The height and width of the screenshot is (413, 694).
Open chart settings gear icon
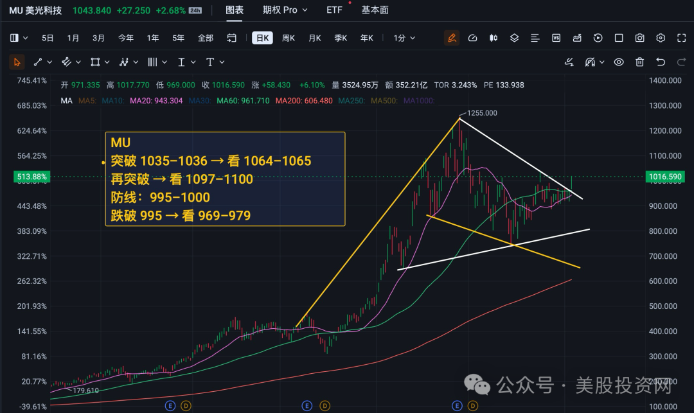(661, 38)
